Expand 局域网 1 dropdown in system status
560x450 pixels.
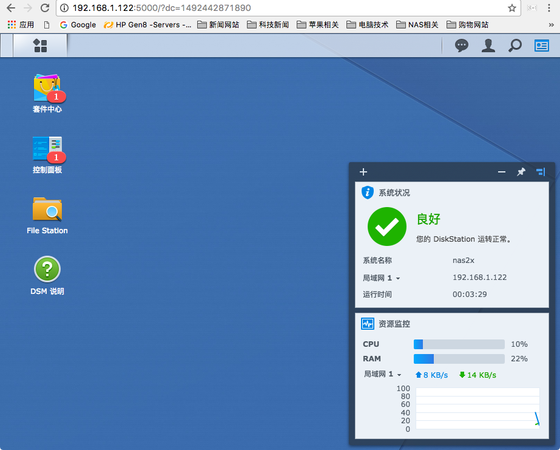(x=382, y=278)
